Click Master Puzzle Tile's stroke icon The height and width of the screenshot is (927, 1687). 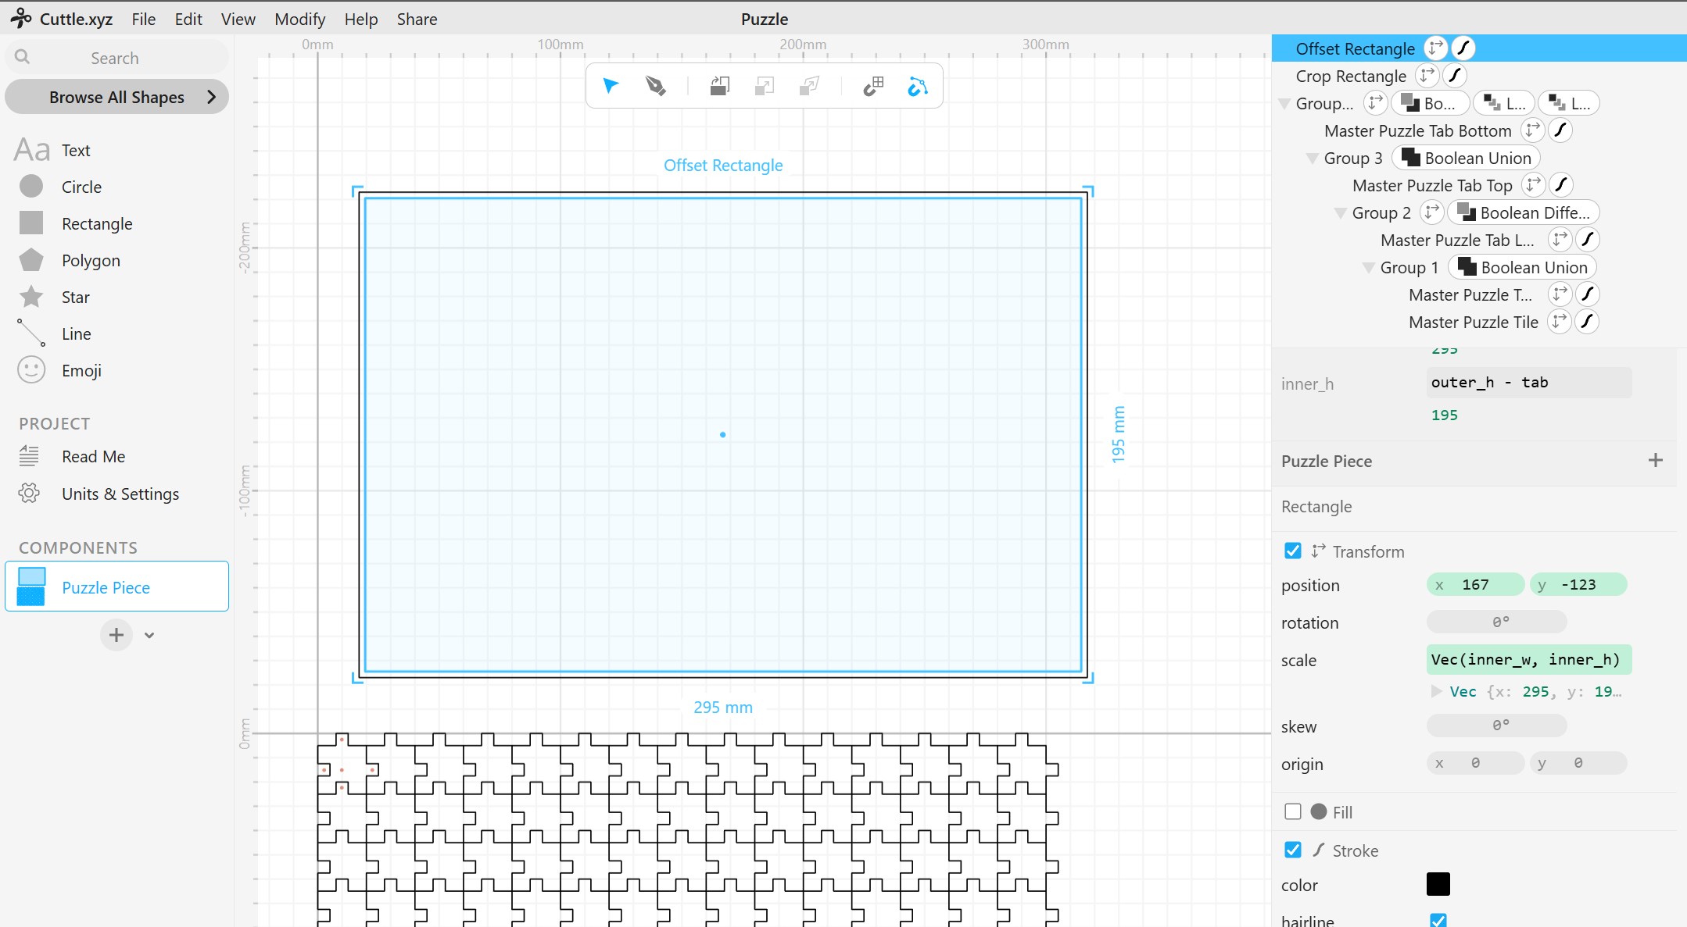(1587, 322)
